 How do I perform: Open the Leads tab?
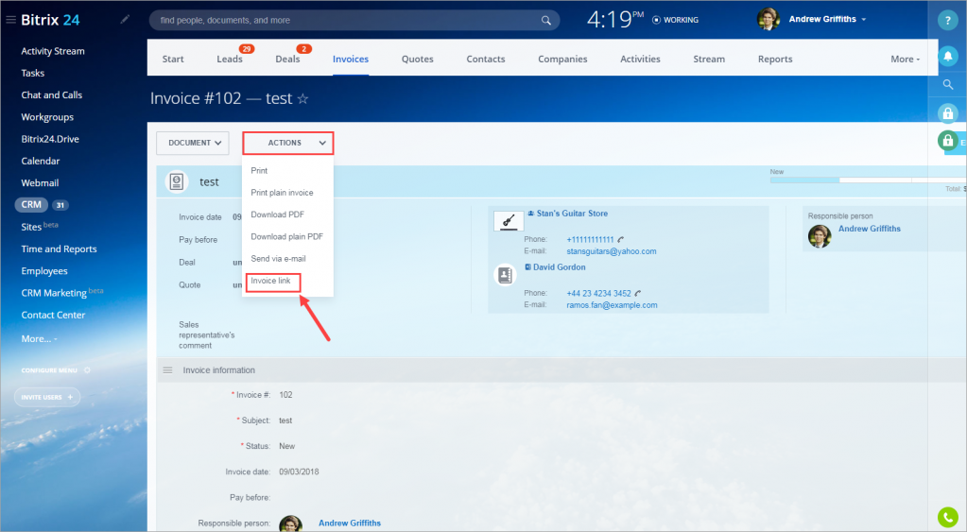pyautogui.click(x=230, y=60)
